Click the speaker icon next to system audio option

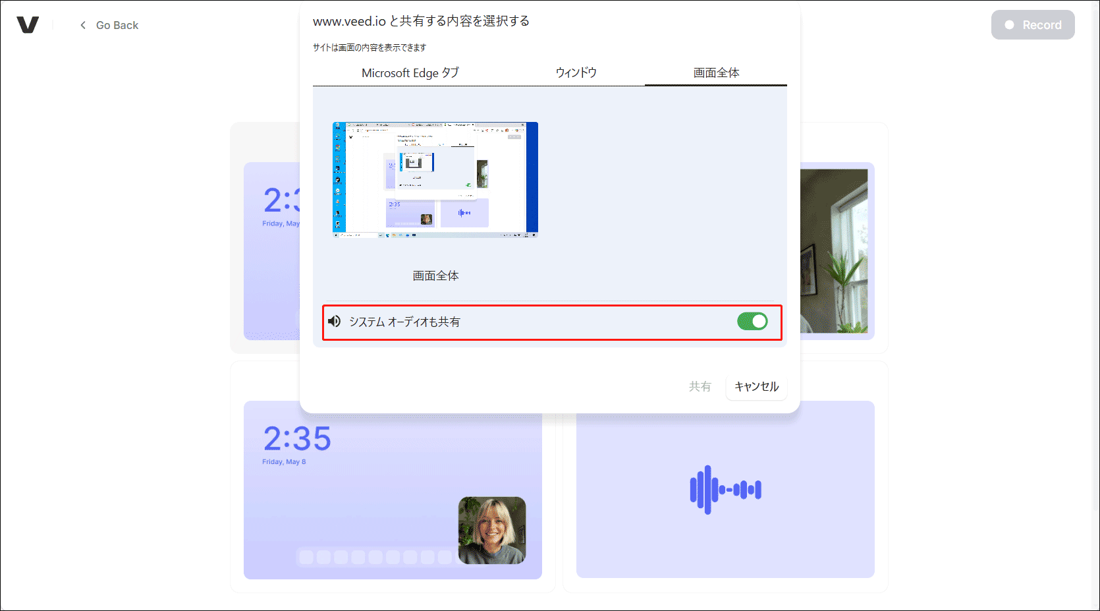(334, 322)
